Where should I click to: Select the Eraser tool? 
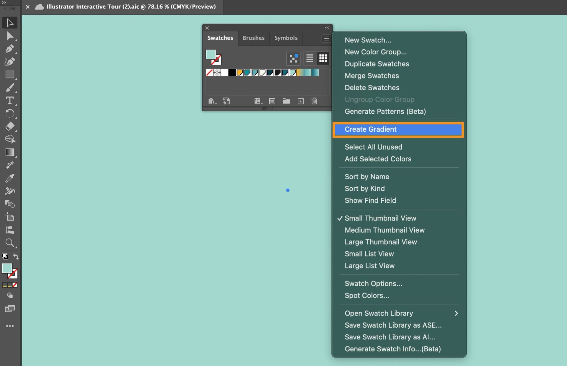pyautogui.click(x=10, y=126)
